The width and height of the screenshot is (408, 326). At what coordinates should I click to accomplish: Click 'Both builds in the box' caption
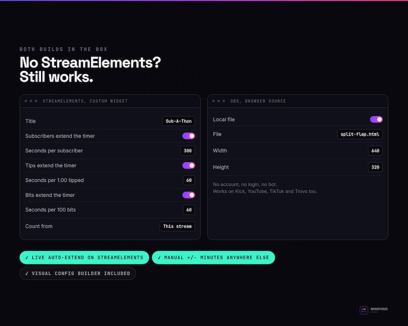[64, 49]
